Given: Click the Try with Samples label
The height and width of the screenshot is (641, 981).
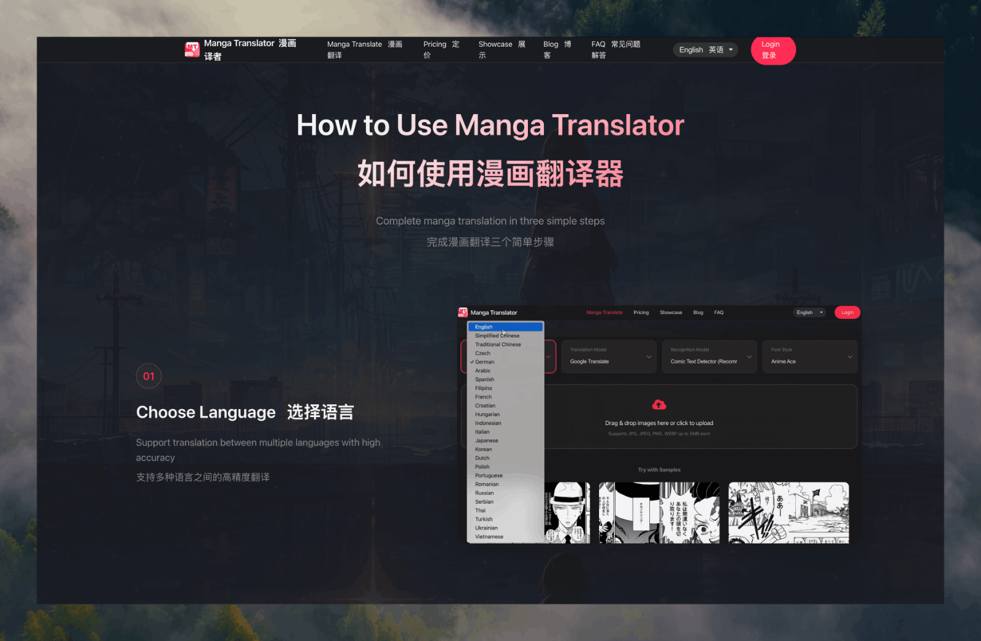Looking at the screenshot, I should 659,470.
